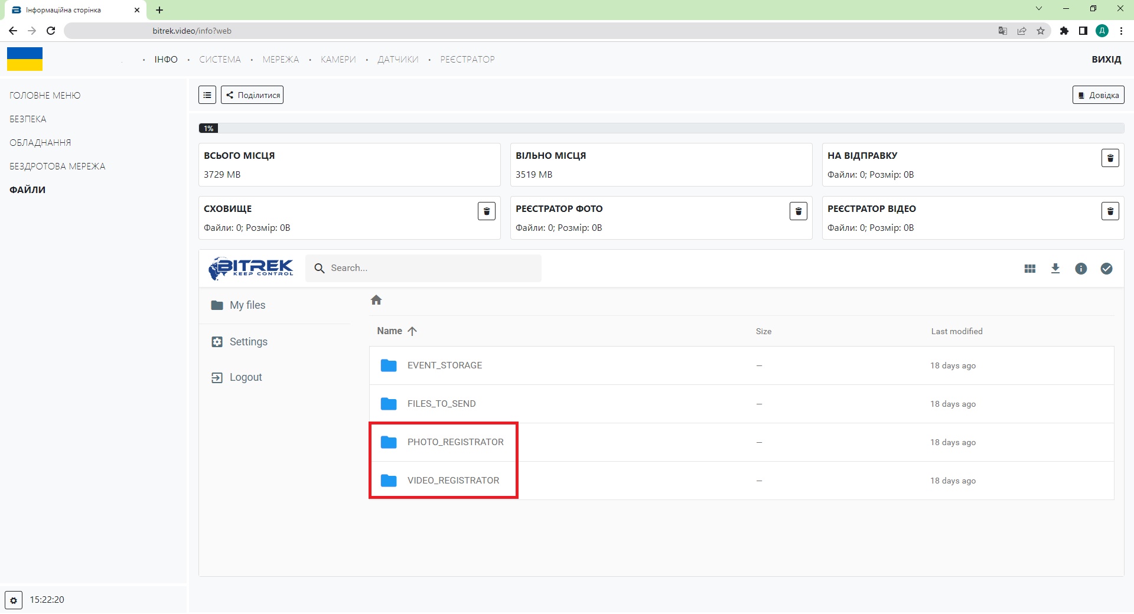Click the download icon in file browser
The width and height of the screenshot is (1134, 614).
point(1055,269)
